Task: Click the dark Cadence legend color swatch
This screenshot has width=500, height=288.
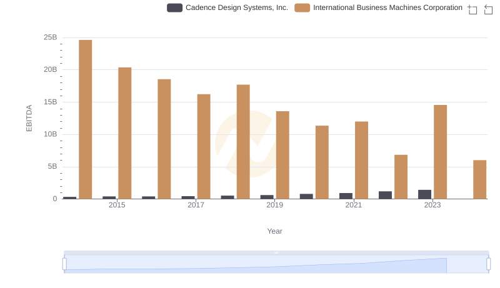Action: point(175,7)
